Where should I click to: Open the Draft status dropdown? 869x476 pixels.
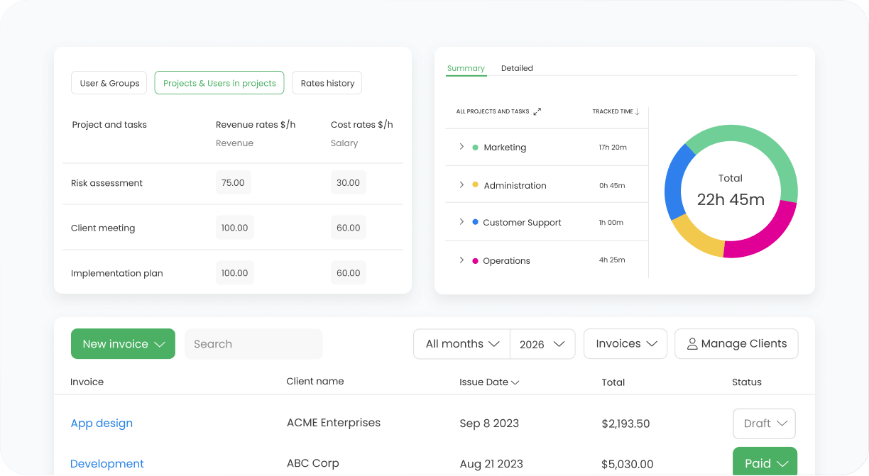(x=764, y=424)
